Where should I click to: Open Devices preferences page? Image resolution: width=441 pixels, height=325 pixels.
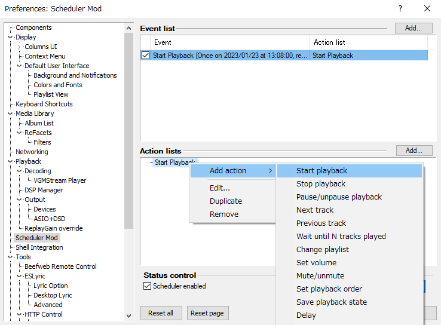click(x=44, y=209)
